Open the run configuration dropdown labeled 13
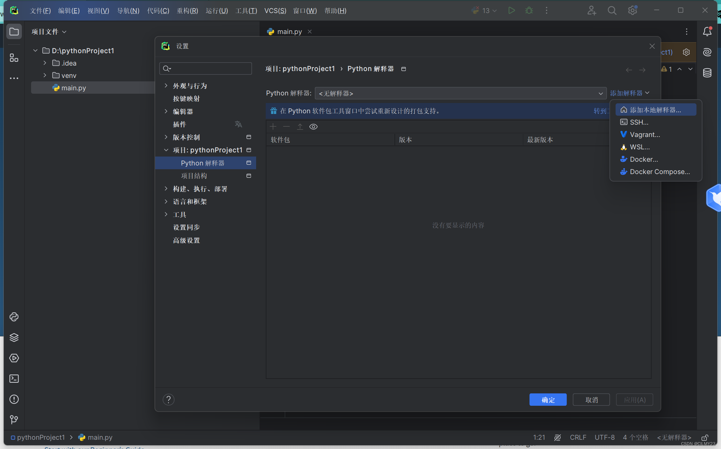Viewport: 721px width, 449px height. click(484, 11)
